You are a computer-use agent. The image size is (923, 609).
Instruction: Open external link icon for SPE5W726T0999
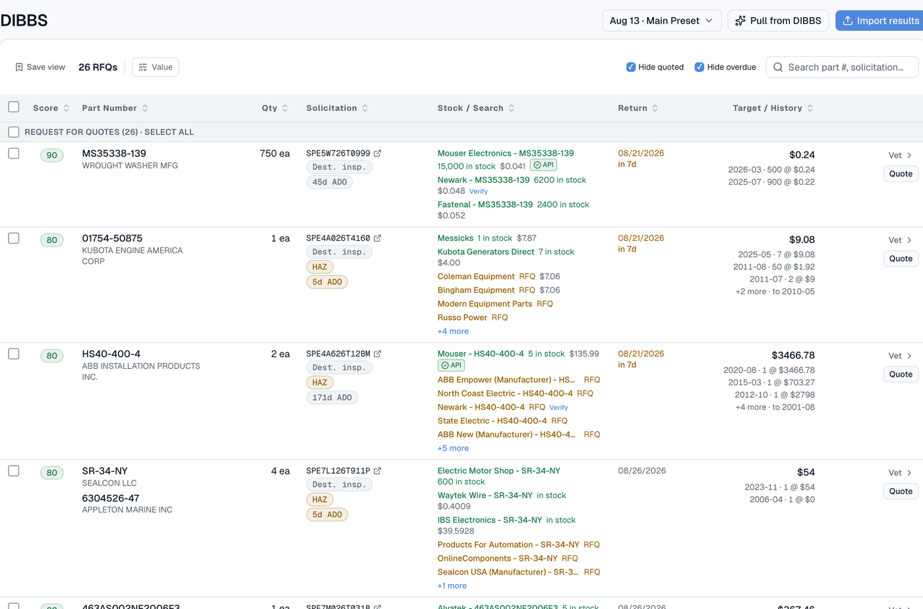click(378, 153)
